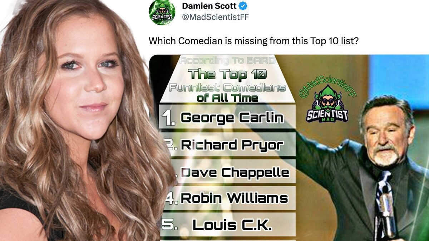
Task: Open Damien Scott's profile name link
Action: pos(209,6)
